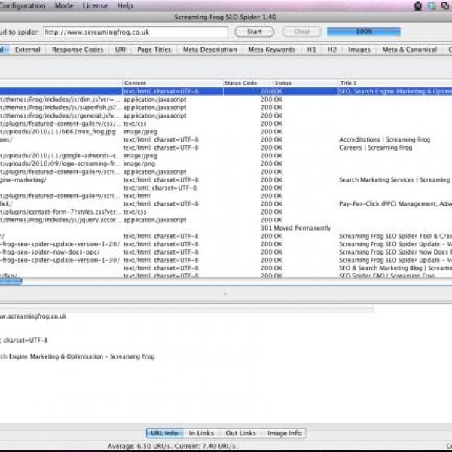452x452 pixels.
Task: Select the superfish.js row
Action: [x=226, y=108]
